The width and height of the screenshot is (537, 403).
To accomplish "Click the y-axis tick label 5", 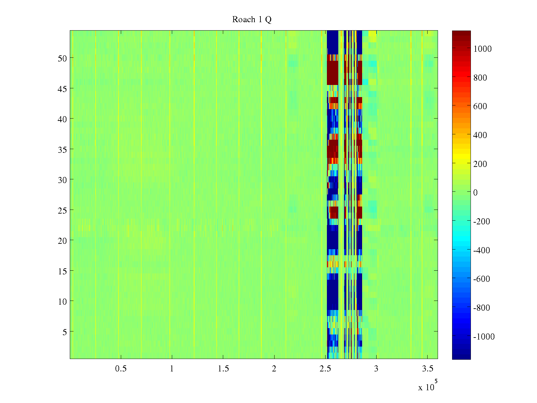I will (x=64, y=332).
